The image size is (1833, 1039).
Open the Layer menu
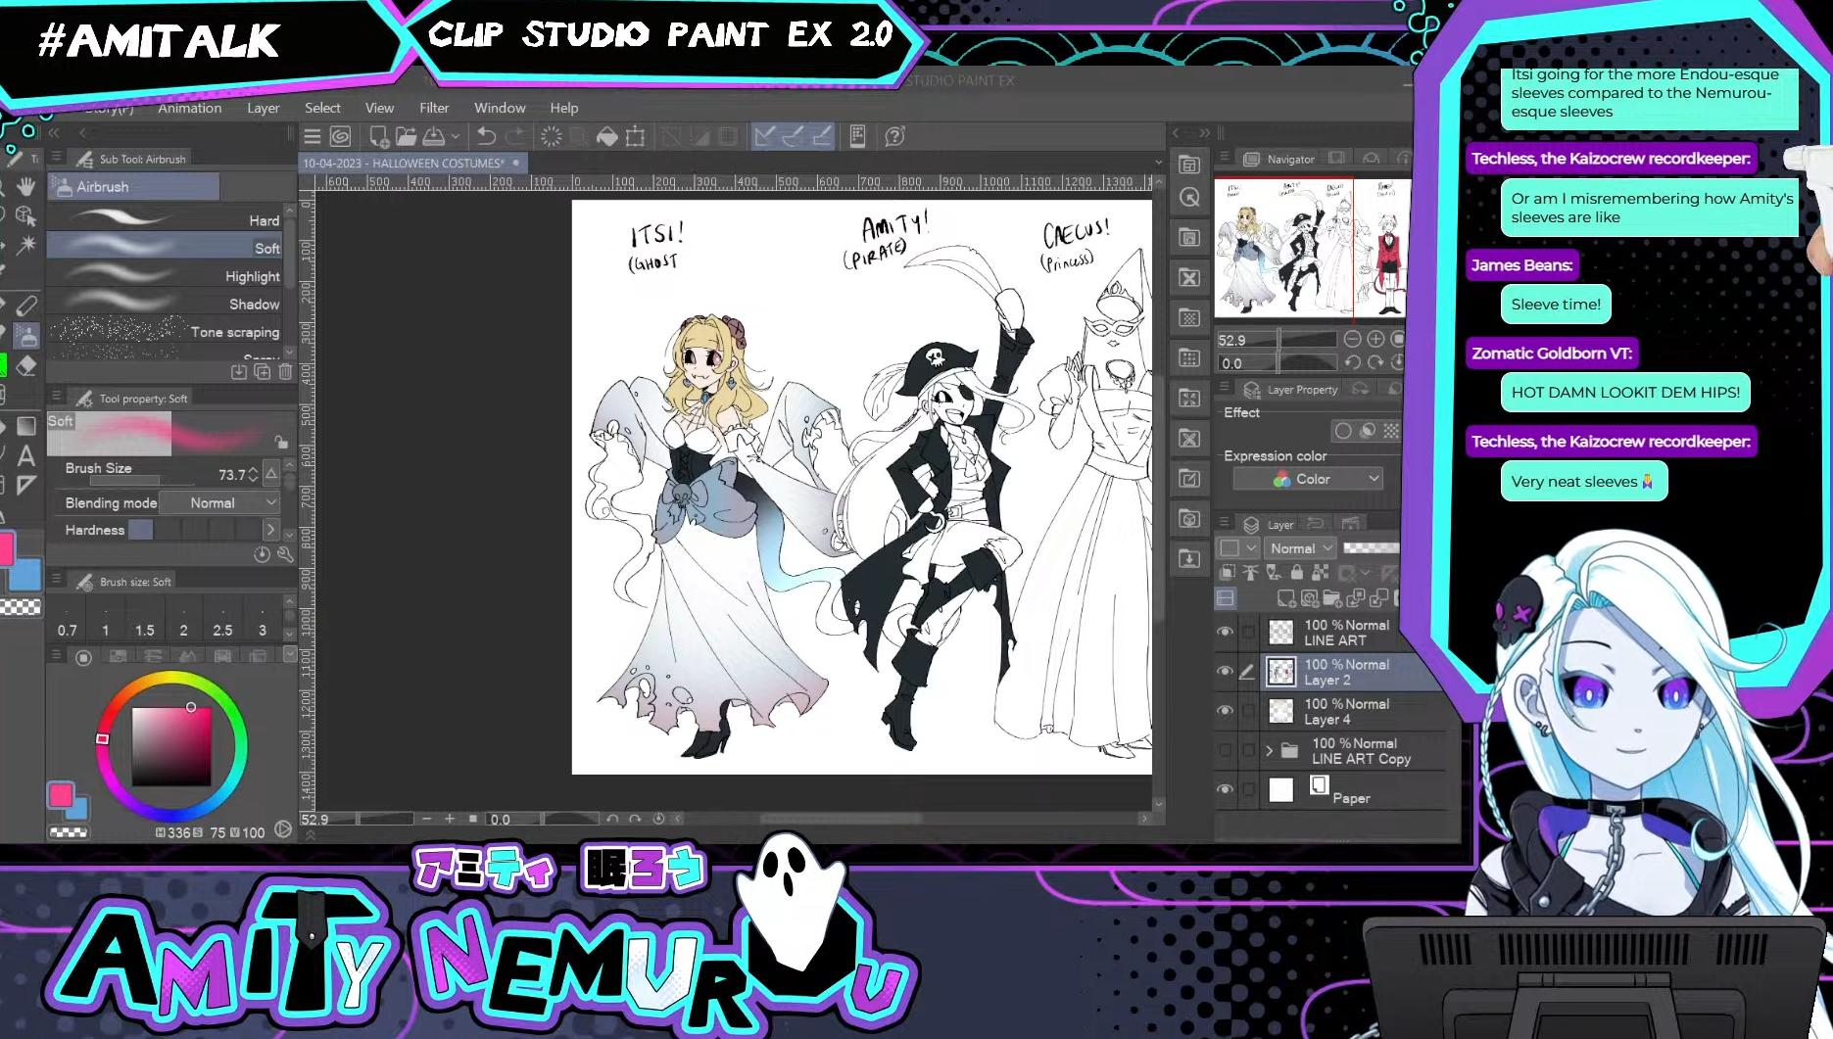click(263, 108)
